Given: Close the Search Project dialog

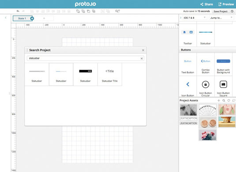Looking at the screenshot, I should point(143,50).
